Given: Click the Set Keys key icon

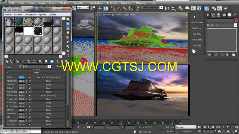Looking at the screenshot, I should [x=161, y=129].
